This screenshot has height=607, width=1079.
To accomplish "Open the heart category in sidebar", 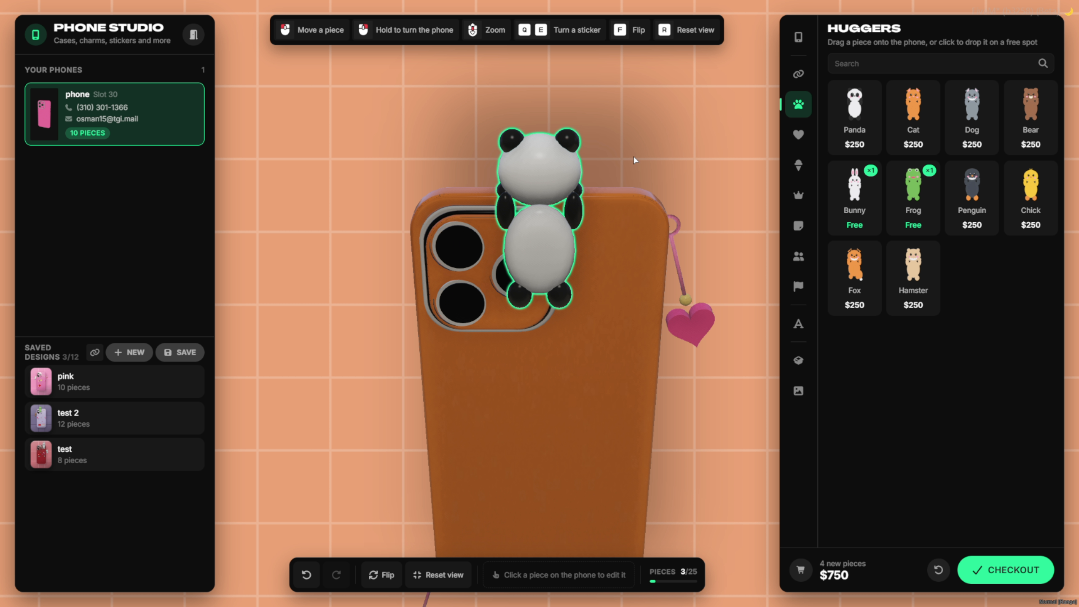I will pyautogui.click(x=798, y=135).
